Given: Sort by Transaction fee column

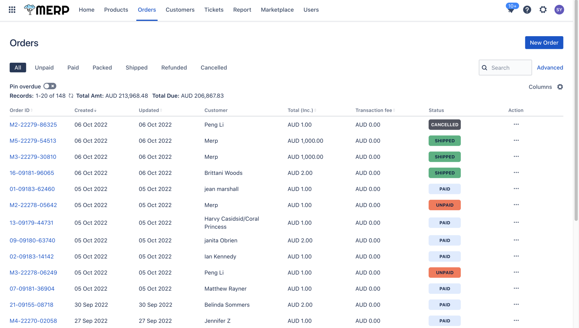Looking at the screenshot, I should [375, 110].
